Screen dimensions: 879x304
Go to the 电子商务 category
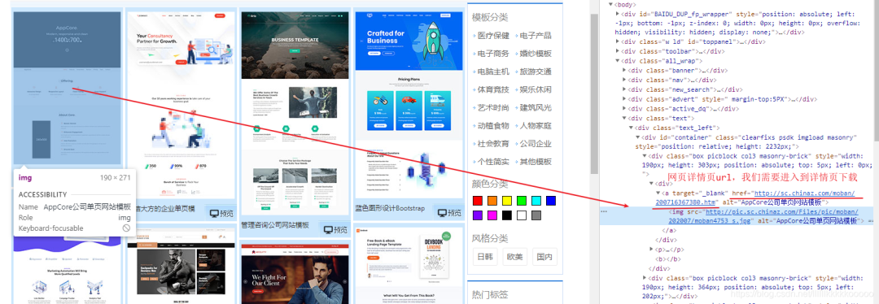493,53
